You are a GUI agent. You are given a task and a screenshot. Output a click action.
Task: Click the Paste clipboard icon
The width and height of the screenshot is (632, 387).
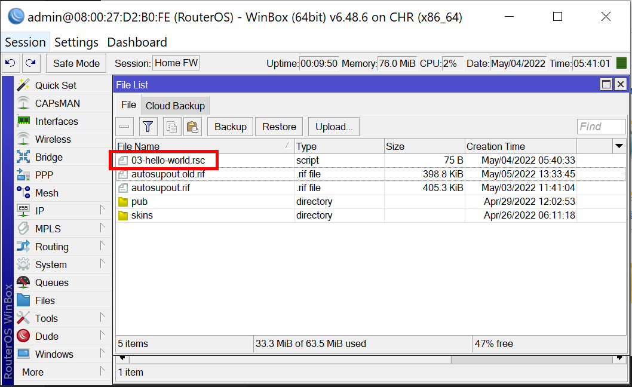192,127
